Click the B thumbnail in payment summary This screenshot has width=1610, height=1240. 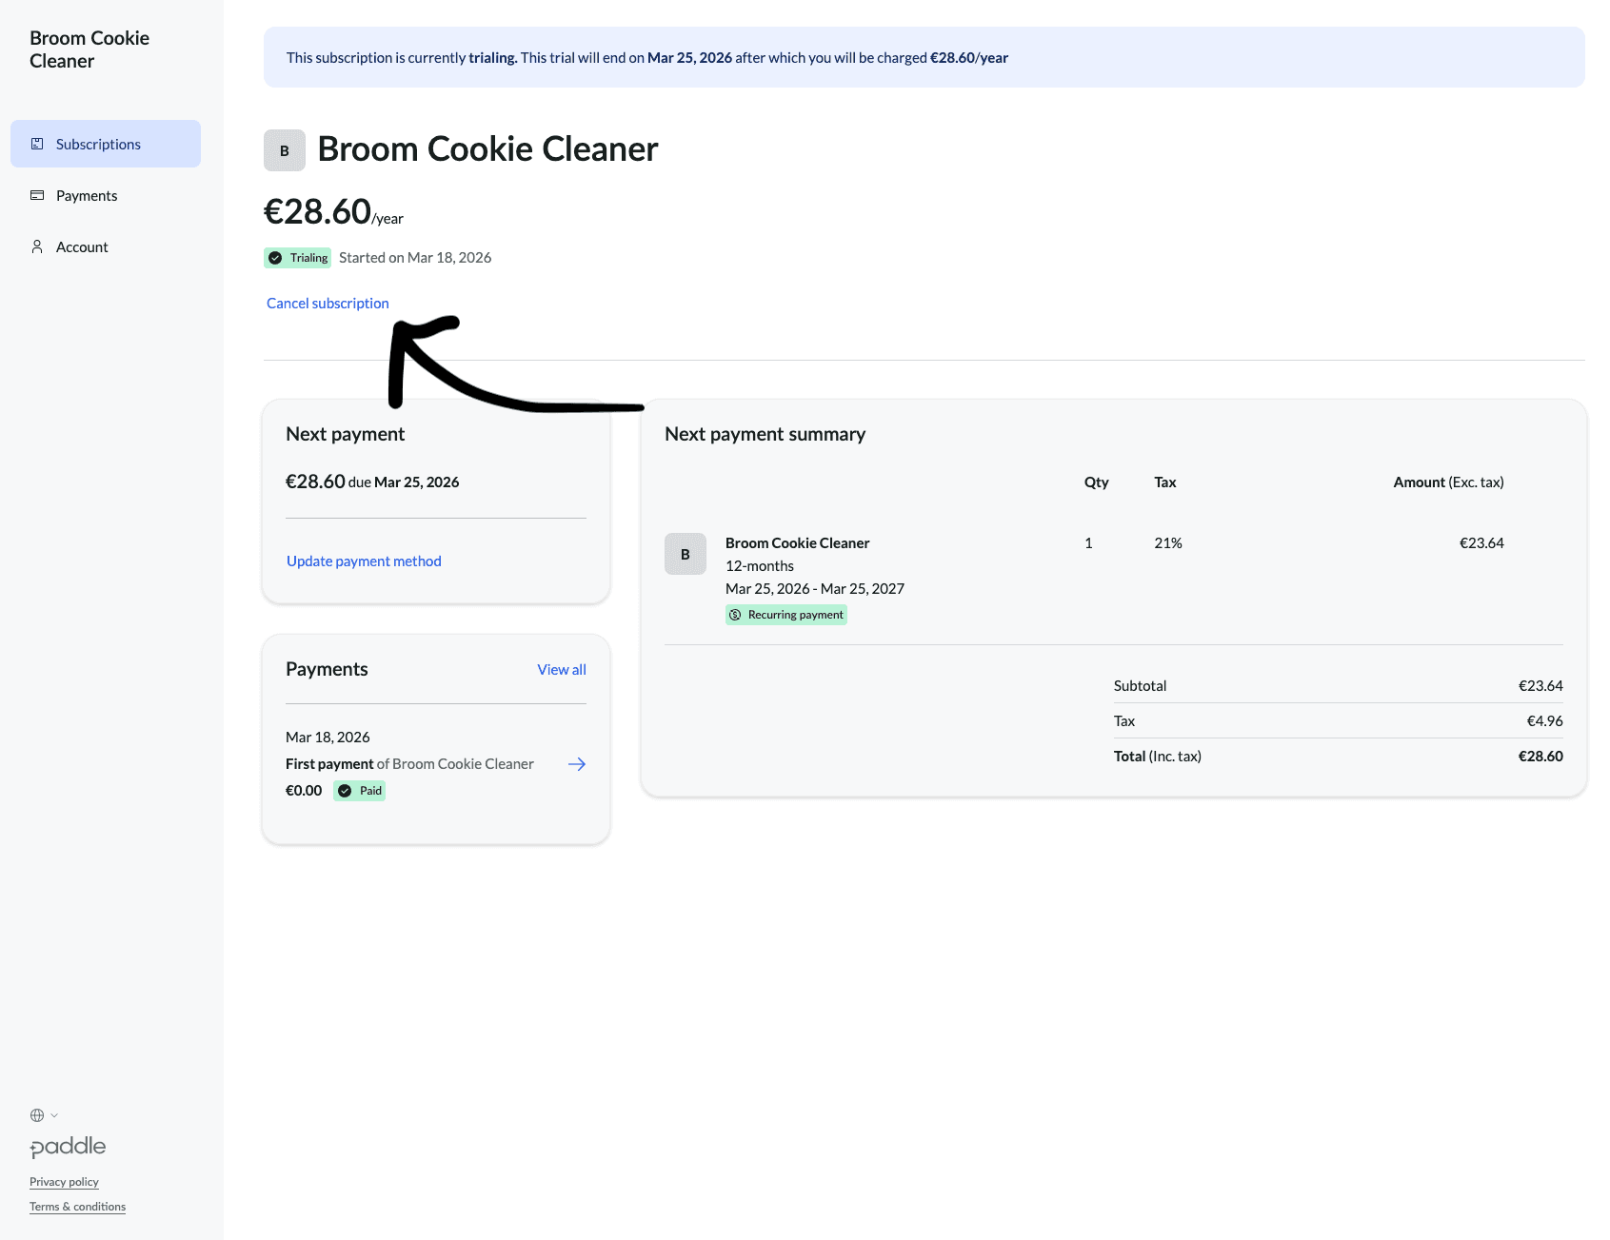685,554
